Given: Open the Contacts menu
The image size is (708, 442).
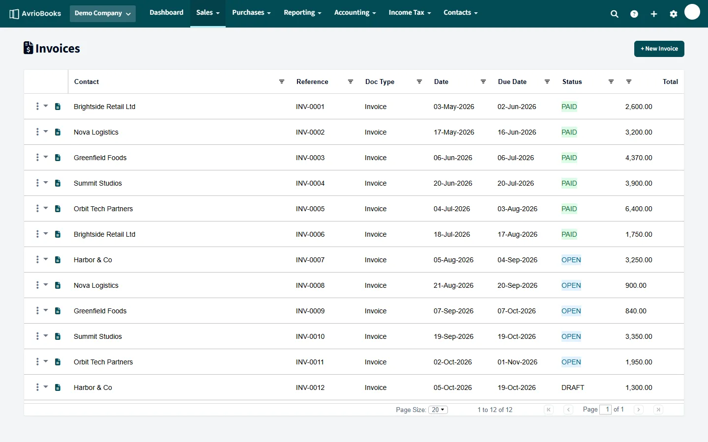Looking at the screenshot, I should tap(461, 13).
